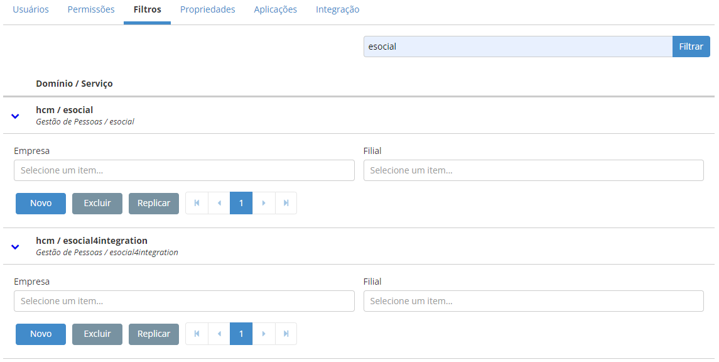Open the Filial dropdown under hcm/esocial4integration
This screenshot has width=719, height=362.
(x=533, y=300)
